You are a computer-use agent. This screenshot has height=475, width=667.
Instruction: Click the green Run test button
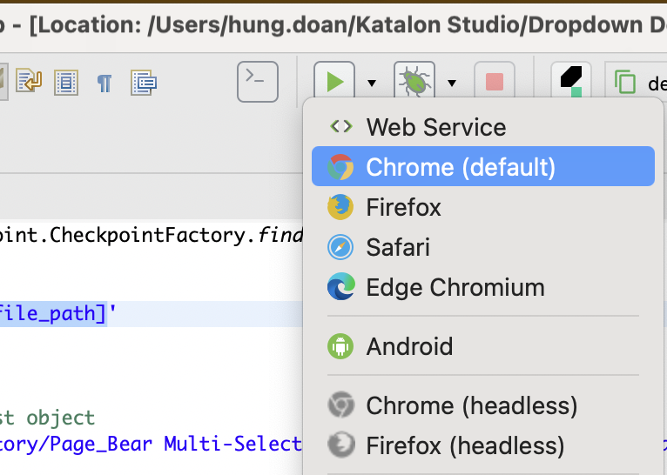point(334,83)
